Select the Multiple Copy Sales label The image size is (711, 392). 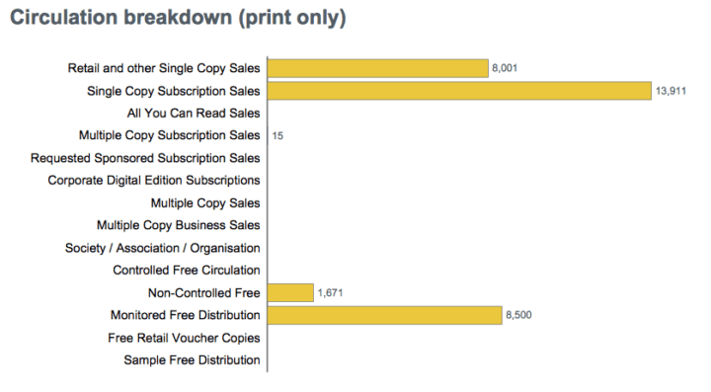205,203
